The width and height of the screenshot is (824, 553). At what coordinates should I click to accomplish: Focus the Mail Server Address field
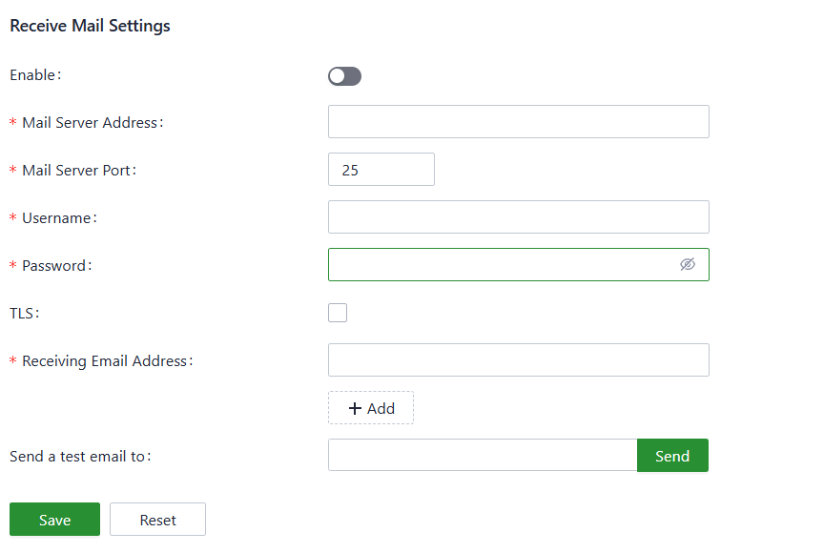point(518,122)
